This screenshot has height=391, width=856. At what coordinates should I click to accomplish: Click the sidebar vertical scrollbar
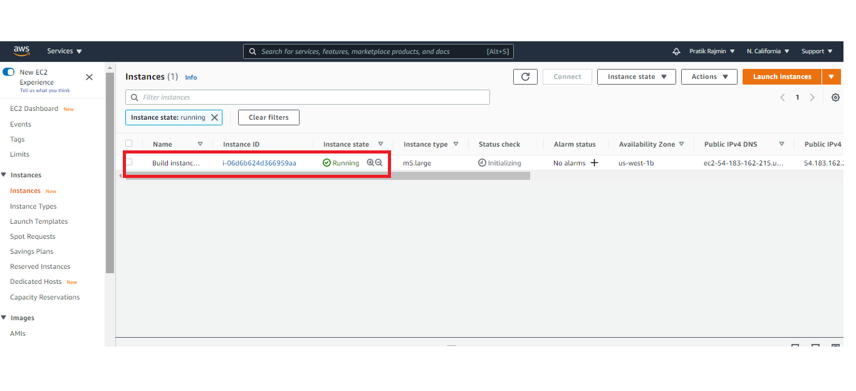click(x=110, y=173)
